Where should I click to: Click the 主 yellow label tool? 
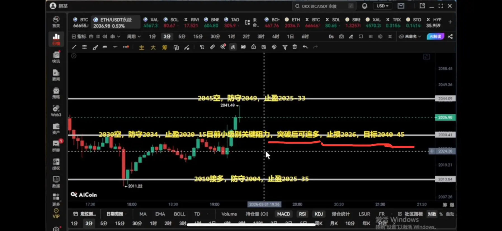point(142,47)
